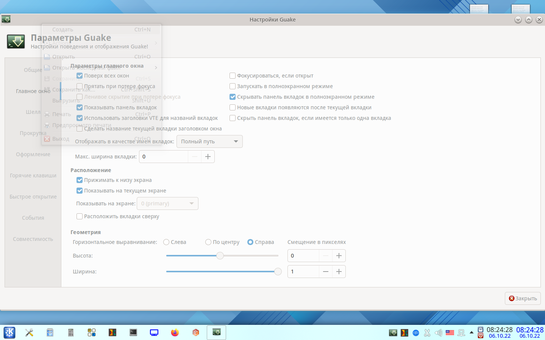The height and width of the screenshot is (340, 545).
Task: Open the blue round qb tray icon
Action: [x=416, y=333]
